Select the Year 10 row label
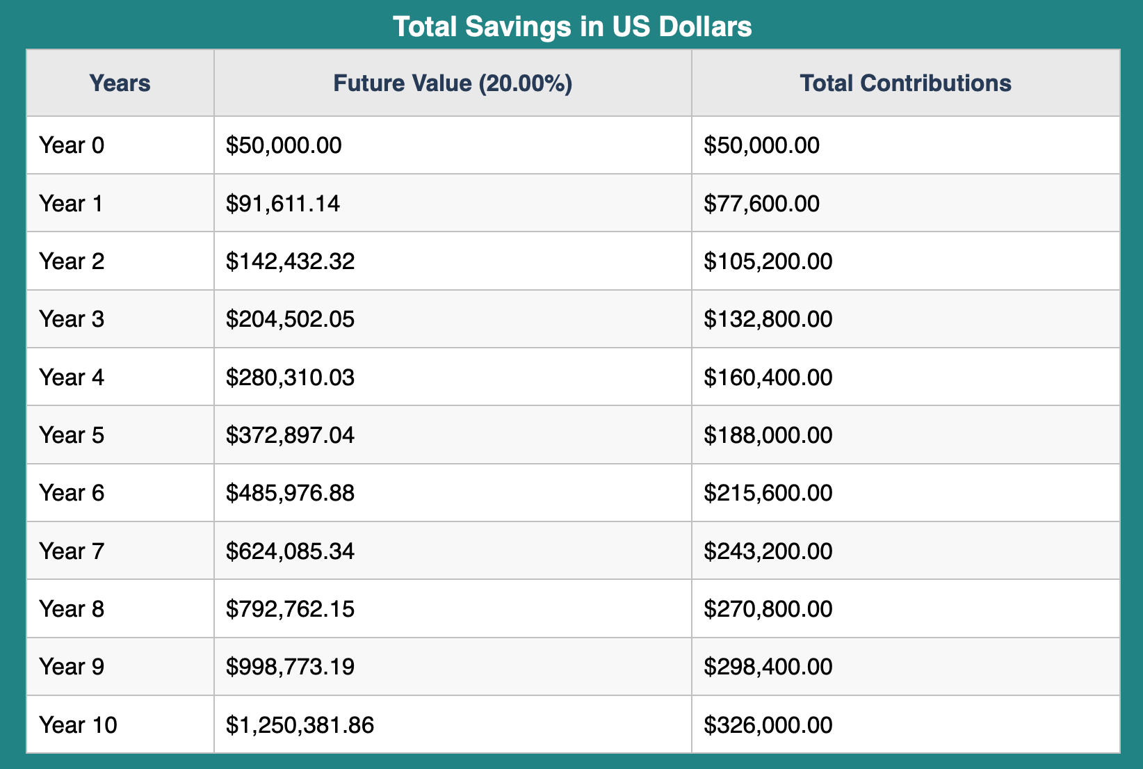This screenshot has width=1143, height=769. click(78, 725)
